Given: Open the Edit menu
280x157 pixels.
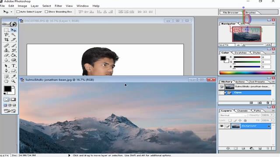Looking at the screenshot, I should click(x=11, y=6).
